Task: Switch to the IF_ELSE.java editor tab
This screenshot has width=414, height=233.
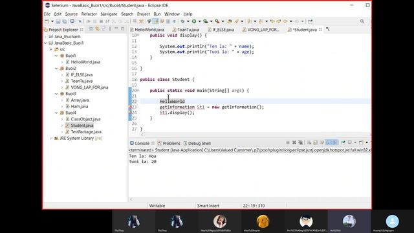Action: click(221, 30)
